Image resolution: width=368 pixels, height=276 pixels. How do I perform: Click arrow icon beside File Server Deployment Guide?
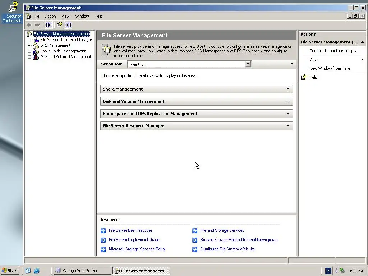[103, 240]
